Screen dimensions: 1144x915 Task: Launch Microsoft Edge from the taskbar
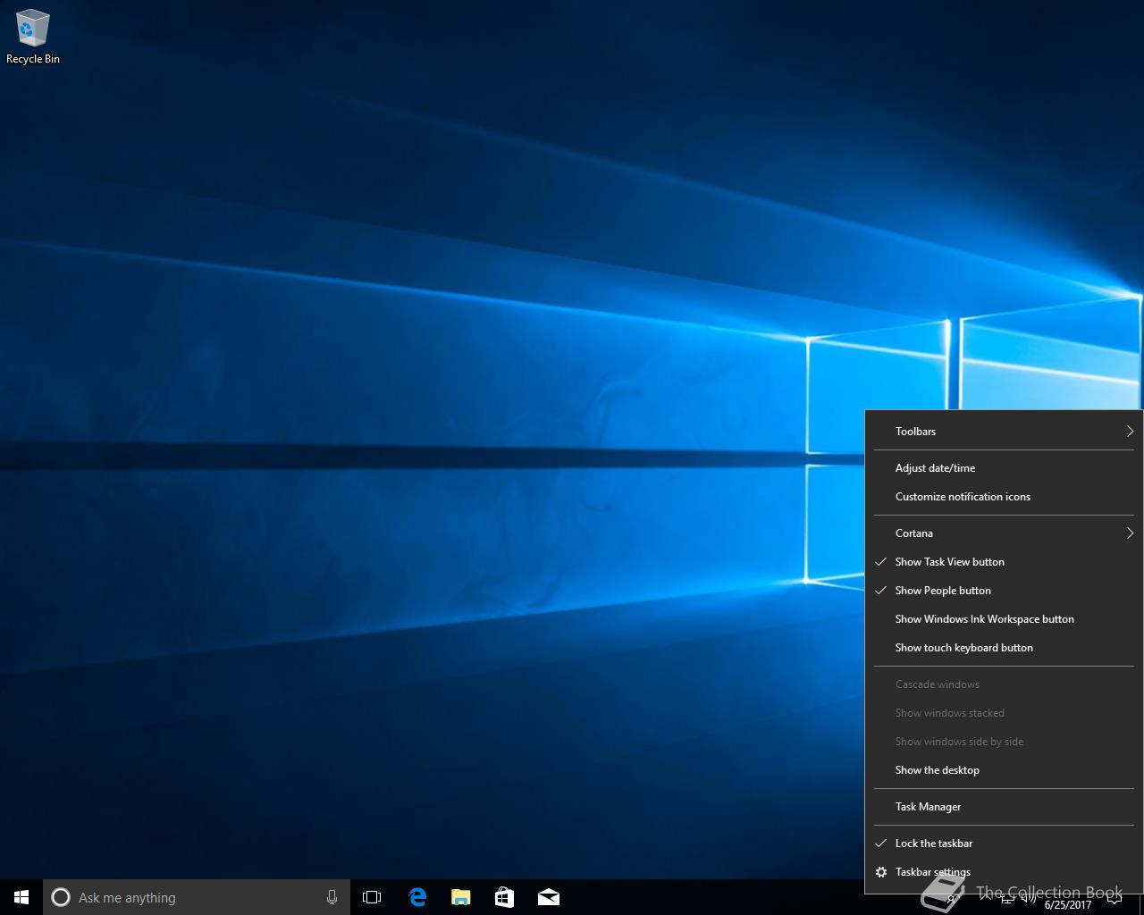coord(417,897)
